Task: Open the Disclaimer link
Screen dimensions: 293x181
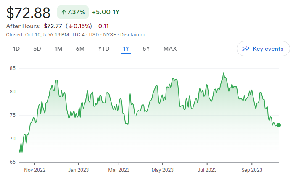Action: click(133, 34)
